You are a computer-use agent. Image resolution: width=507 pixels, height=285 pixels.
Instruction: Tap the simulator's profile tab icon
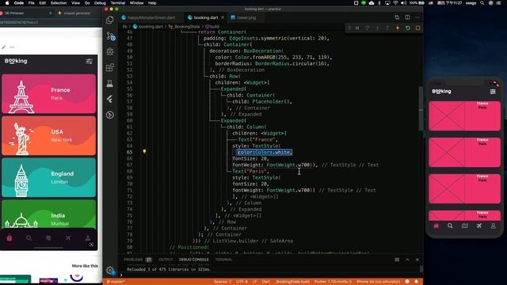(x=493, y=226)
